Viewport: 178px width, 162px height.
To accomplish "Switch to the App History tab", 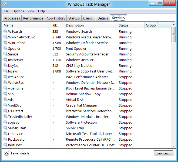I will pyautogui.click(x=56, y=18).
